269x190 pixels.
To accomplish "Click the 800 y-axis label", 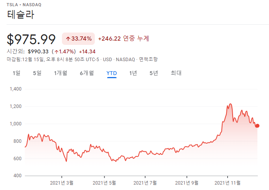I will point(17,141).
